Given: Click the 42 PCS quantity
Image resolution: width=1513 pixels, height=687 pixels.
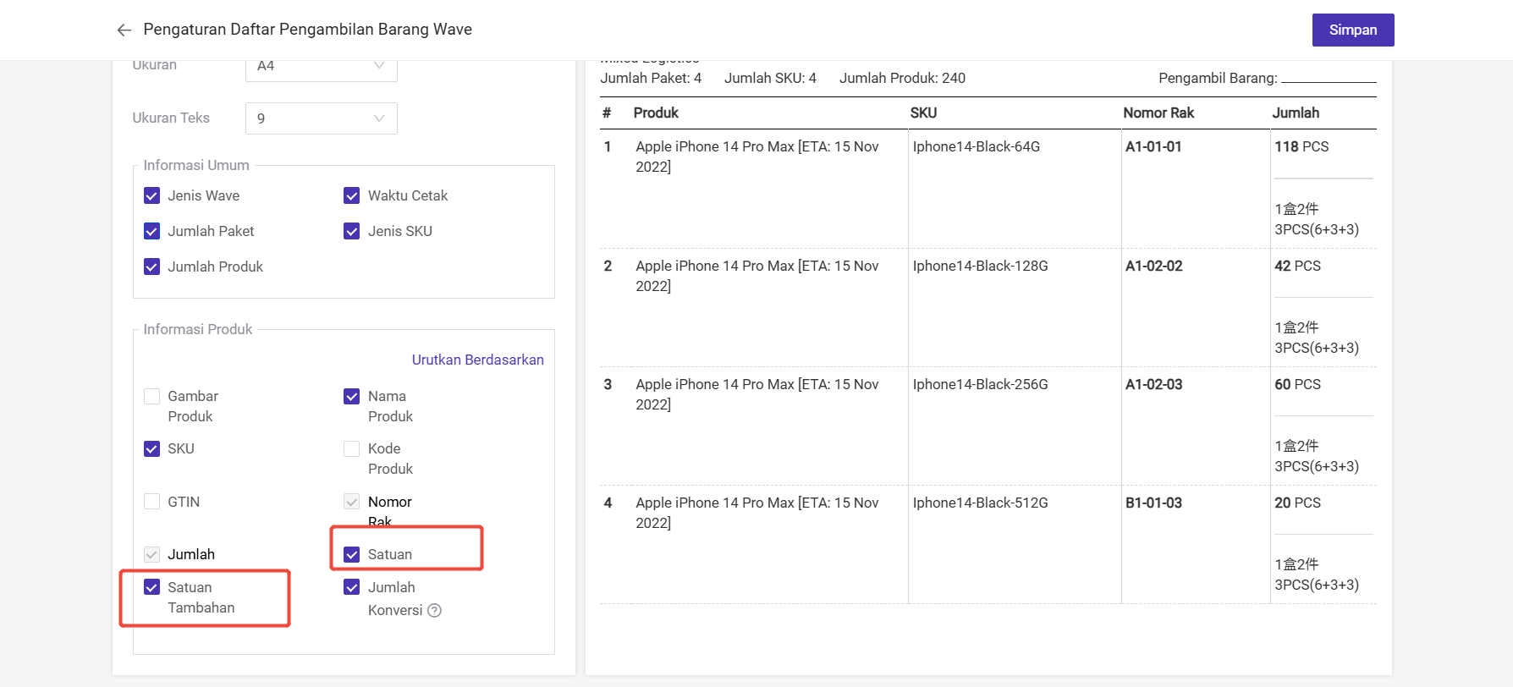Looking at the screenshot, I should [x=1297, y=266].
